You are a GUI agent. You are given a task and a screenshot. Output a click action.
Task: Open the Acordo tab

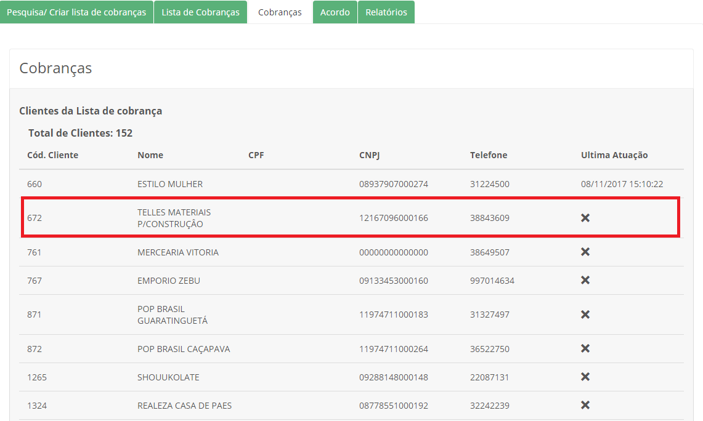(x=335, y=12)
